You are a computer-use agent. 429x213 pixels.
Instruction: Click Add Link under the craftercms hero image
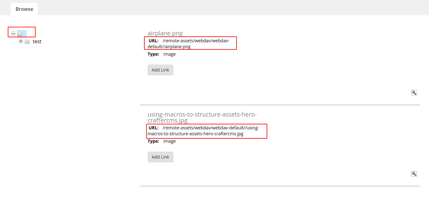tap(160, 157)
